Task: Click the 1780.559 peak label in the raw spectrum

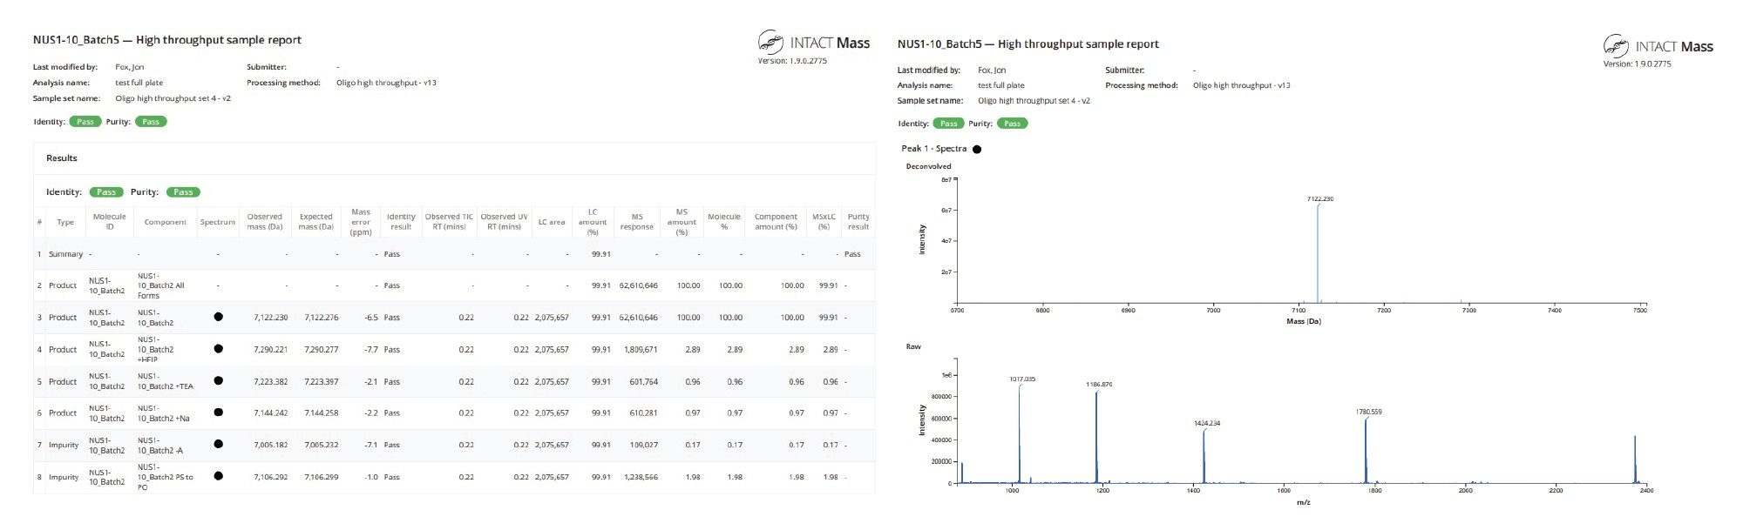Action: click(x=1367, y=412)
